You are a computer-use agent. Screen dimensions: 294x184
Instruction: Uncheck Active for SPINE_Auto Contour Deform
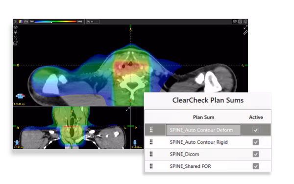[256, 130]
